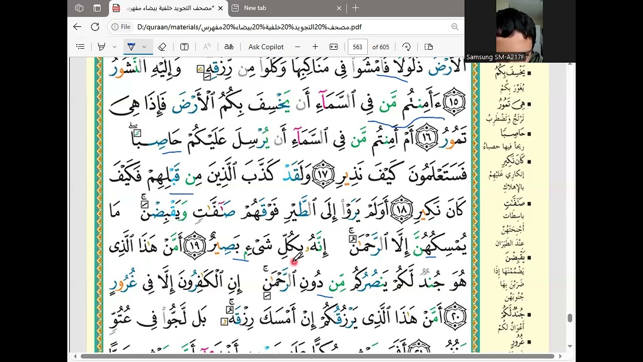Viewport: 643px width, 362px height.
Task: Click the zoom magnifier in the address bar
Action: pyautogui.click(x=455, y=27)
